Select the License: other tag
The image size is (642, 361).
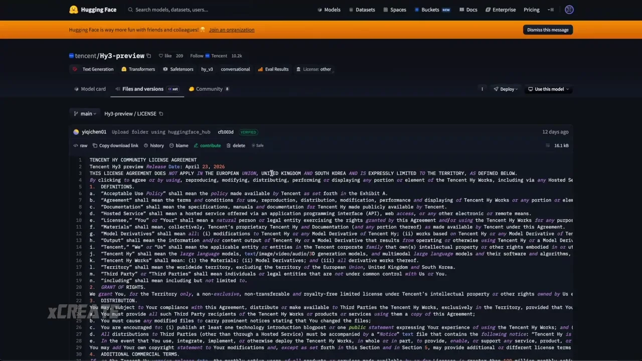point(313,69)
